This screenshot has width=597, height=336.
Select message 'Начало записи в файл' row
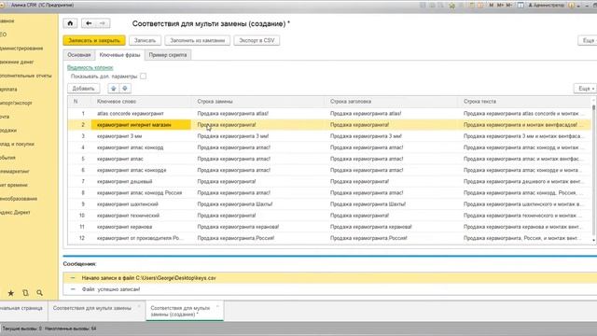(329, 278)
